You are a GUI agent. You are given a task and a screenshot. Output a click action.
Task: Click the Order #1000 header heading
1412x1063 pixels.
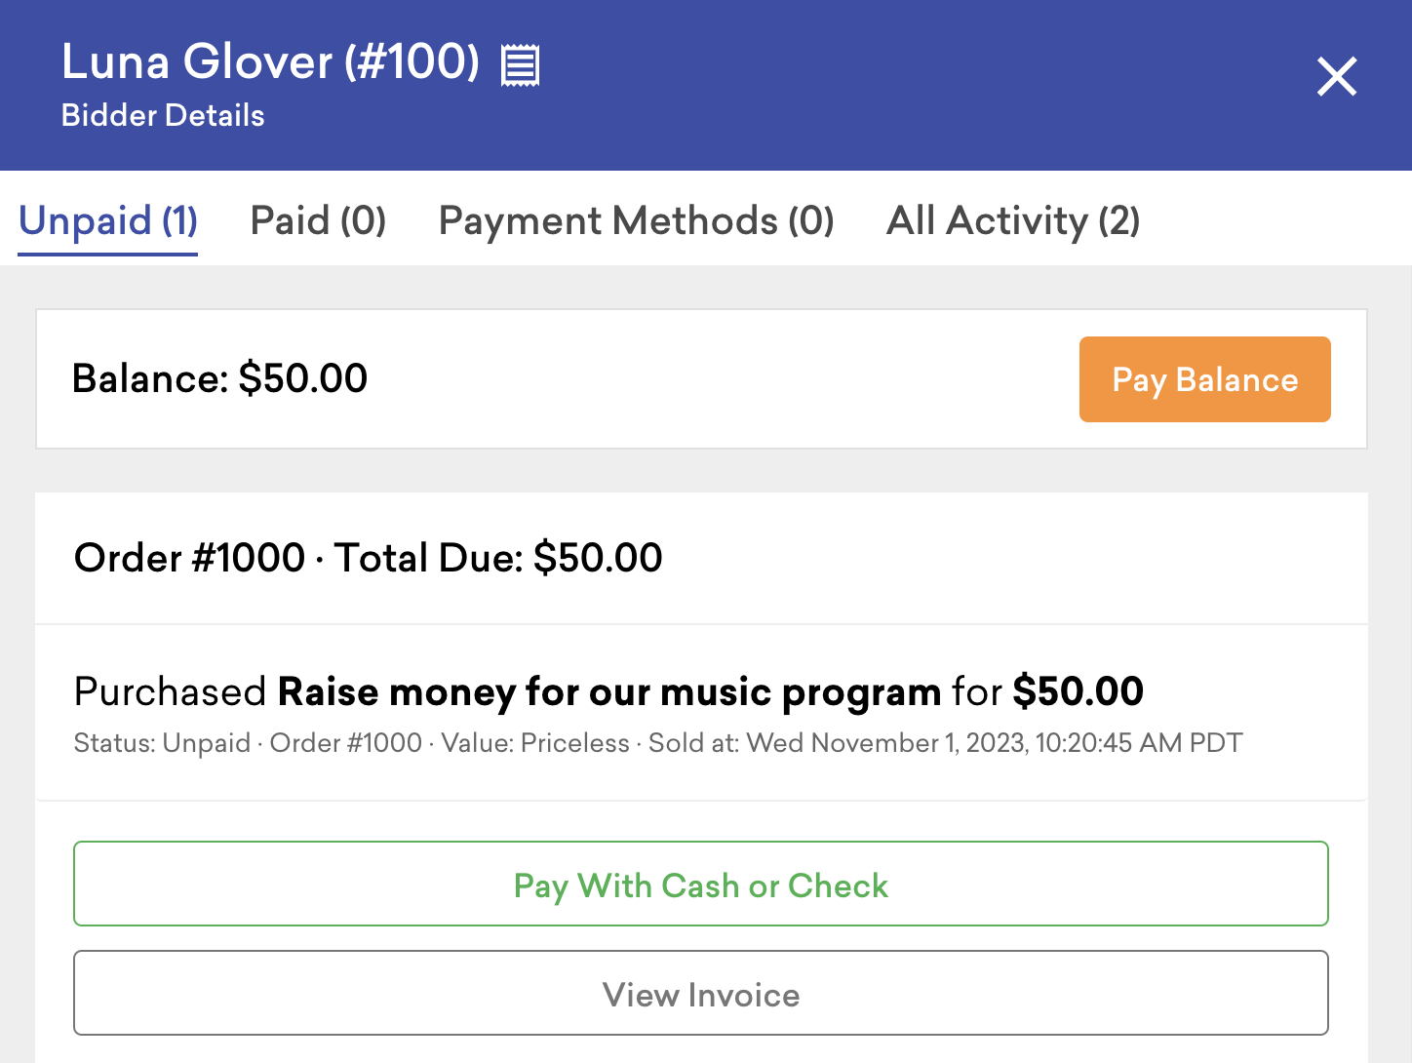coord(189,558)
